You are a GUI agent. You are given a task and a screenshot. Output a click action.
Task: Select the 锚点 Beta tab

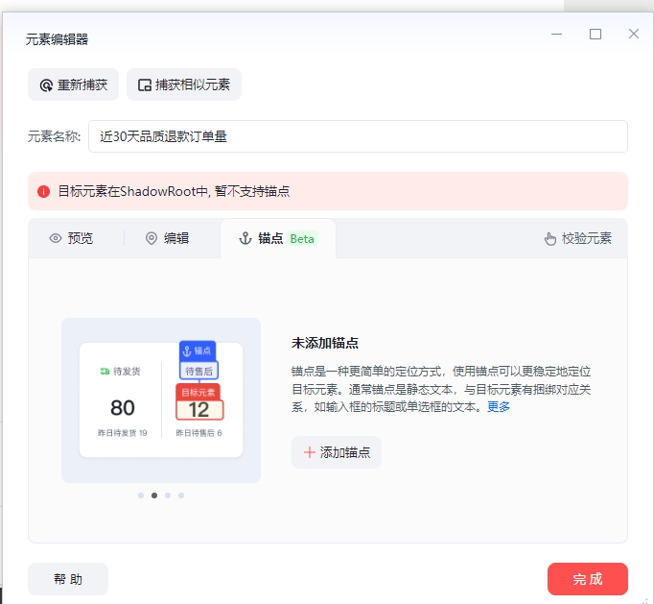[278, 238]
